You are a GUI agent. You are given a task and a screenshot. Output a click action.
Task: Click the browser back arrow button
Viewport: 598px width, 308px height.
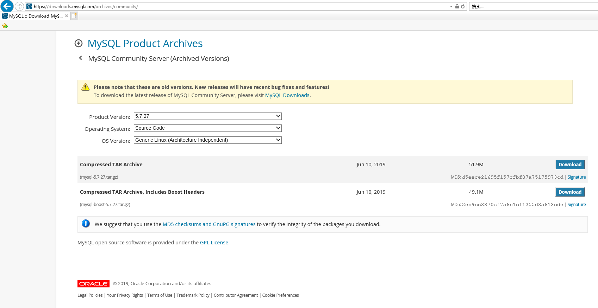click(7, 6)
